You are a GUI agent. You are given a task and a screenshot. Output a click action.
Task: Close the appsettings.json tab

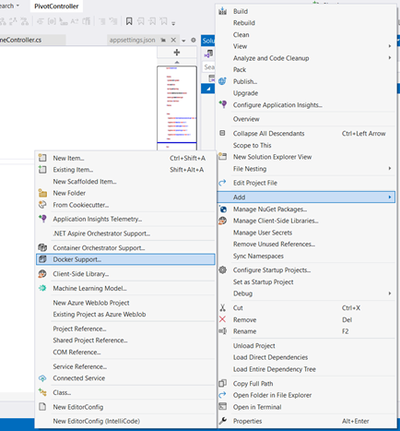173,40
